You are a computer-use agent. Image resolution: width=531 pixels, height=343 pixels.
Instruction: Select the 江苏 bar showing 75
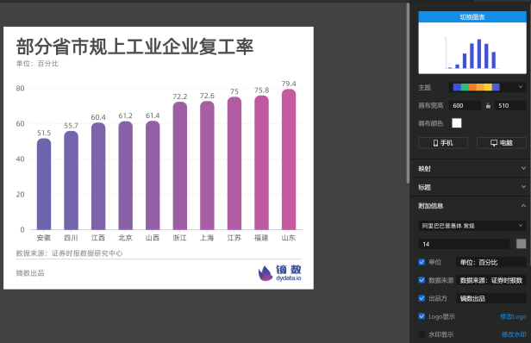coord(234,163)
